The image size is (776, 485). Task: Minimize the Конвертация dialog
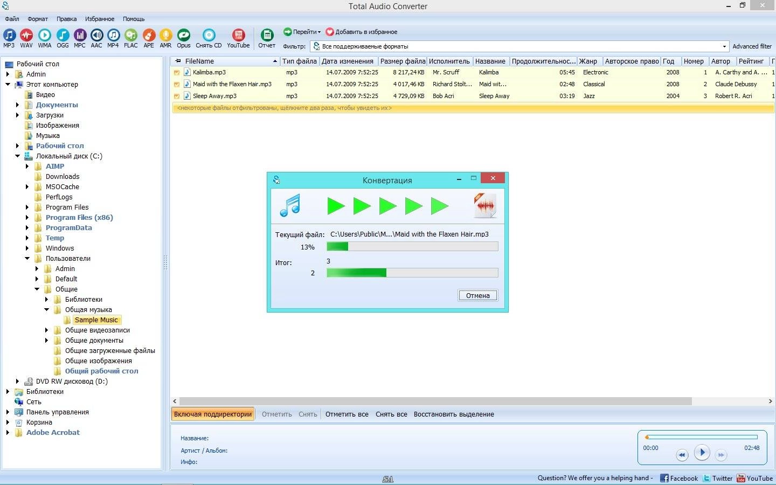[459, 178]
